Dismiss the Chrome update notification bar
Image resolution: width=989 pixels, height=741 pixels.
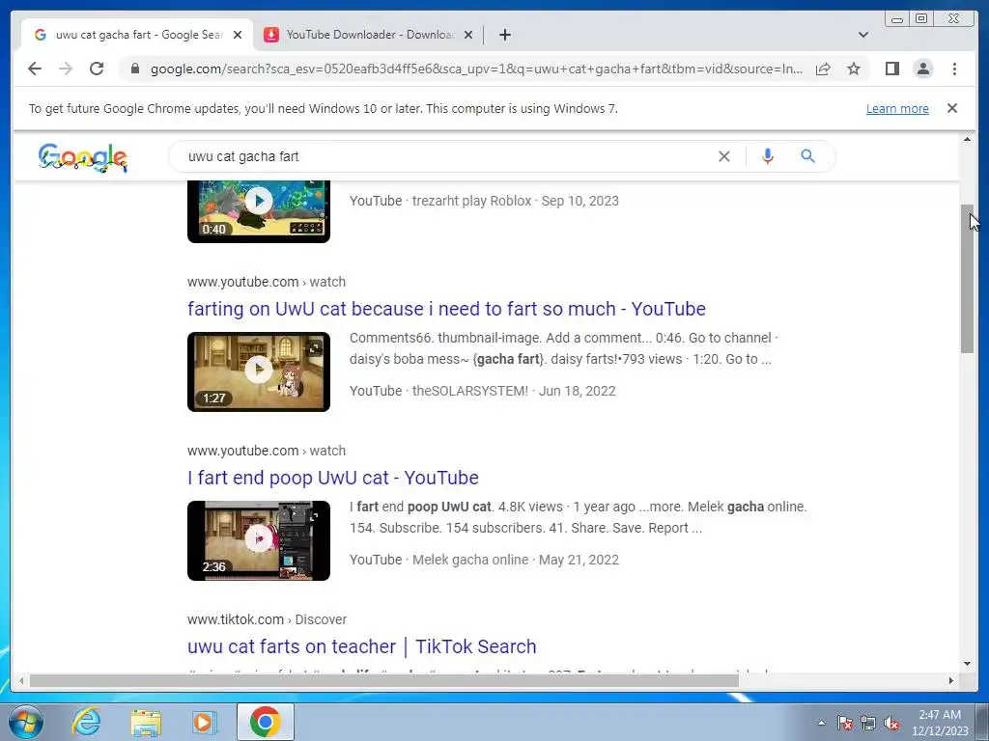[x=952, y=108]
